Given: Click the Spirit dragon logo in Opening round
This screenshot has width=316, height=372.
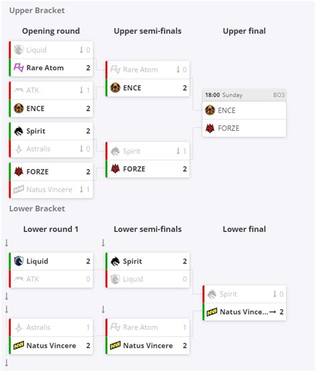Looking at the screenshot, I should 19,131.
